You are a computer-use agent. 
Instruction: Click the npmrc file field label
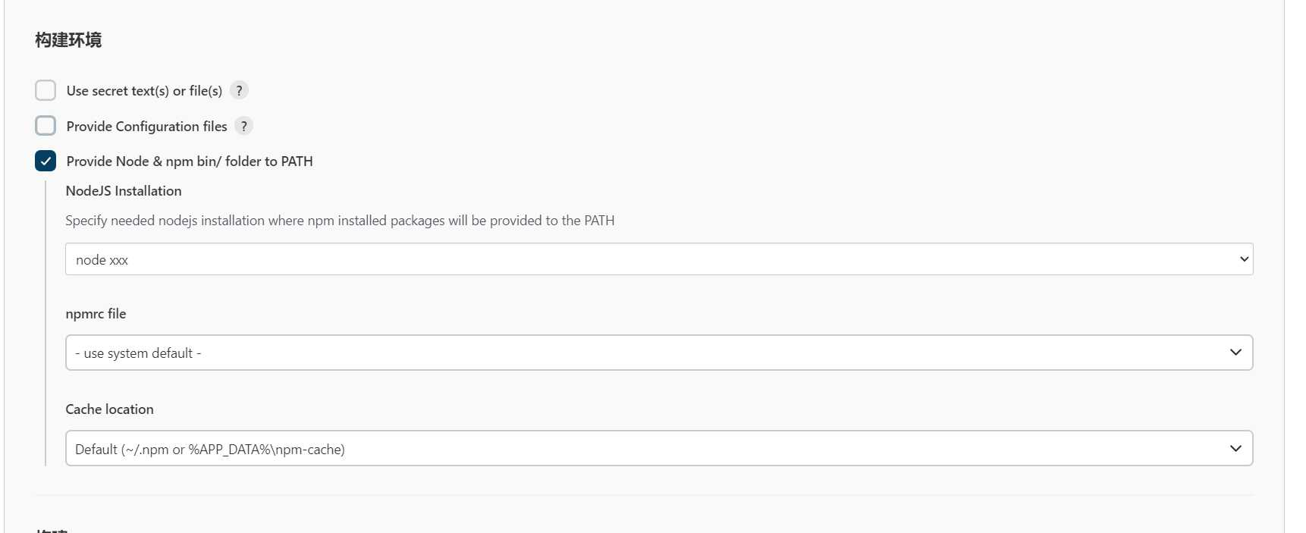pyautogui.click(x=96, y=314)
